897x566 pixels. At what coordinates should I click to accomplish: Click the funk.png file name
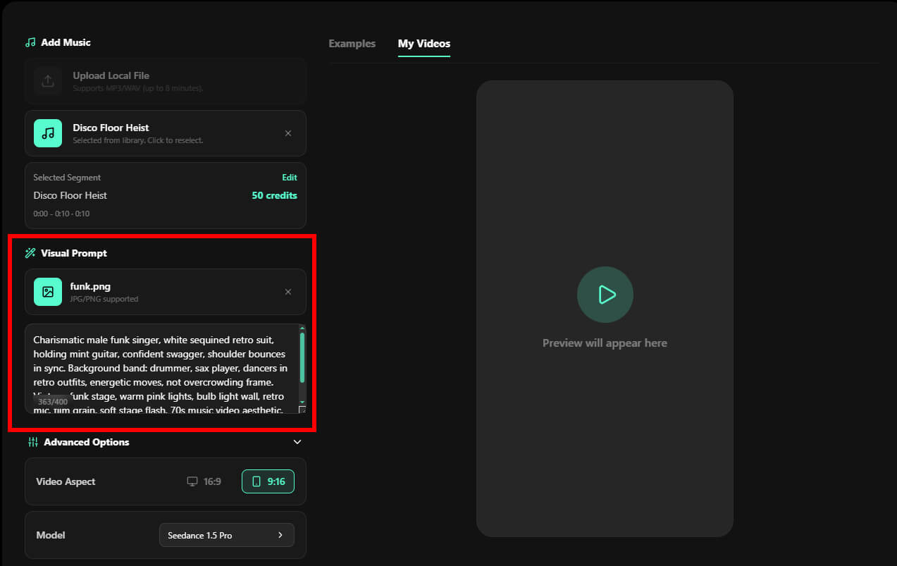click(90, 286)
